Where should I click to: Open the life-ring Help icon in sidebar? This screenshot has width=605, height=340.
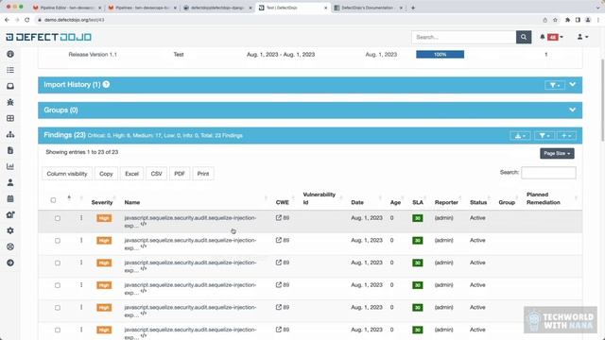(x=10, y=246)
